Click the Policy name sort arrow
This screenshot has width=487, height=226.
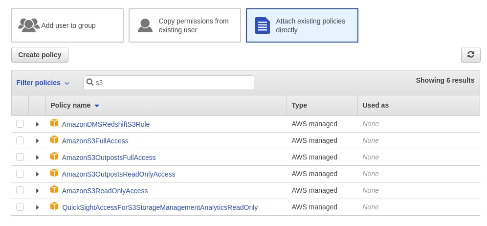[97, 106]
